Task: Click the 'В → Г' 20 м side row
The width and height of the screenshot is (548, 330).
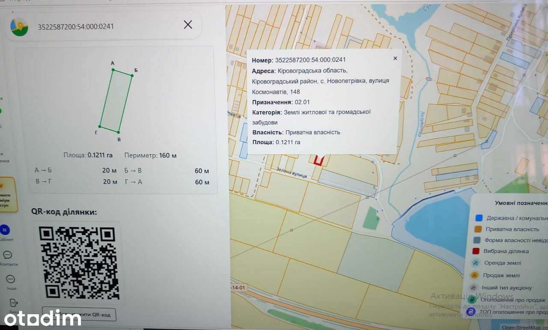Action: click(76, 181)
